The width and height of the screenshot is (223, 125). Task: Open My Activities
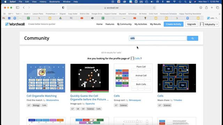point(141,24)
